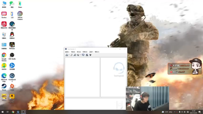
Task: Open the TeamSpeak contacts toolbar icon
Action: [87, 55]
